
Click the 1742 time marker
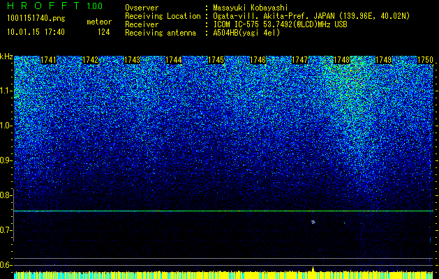[91, 60]
